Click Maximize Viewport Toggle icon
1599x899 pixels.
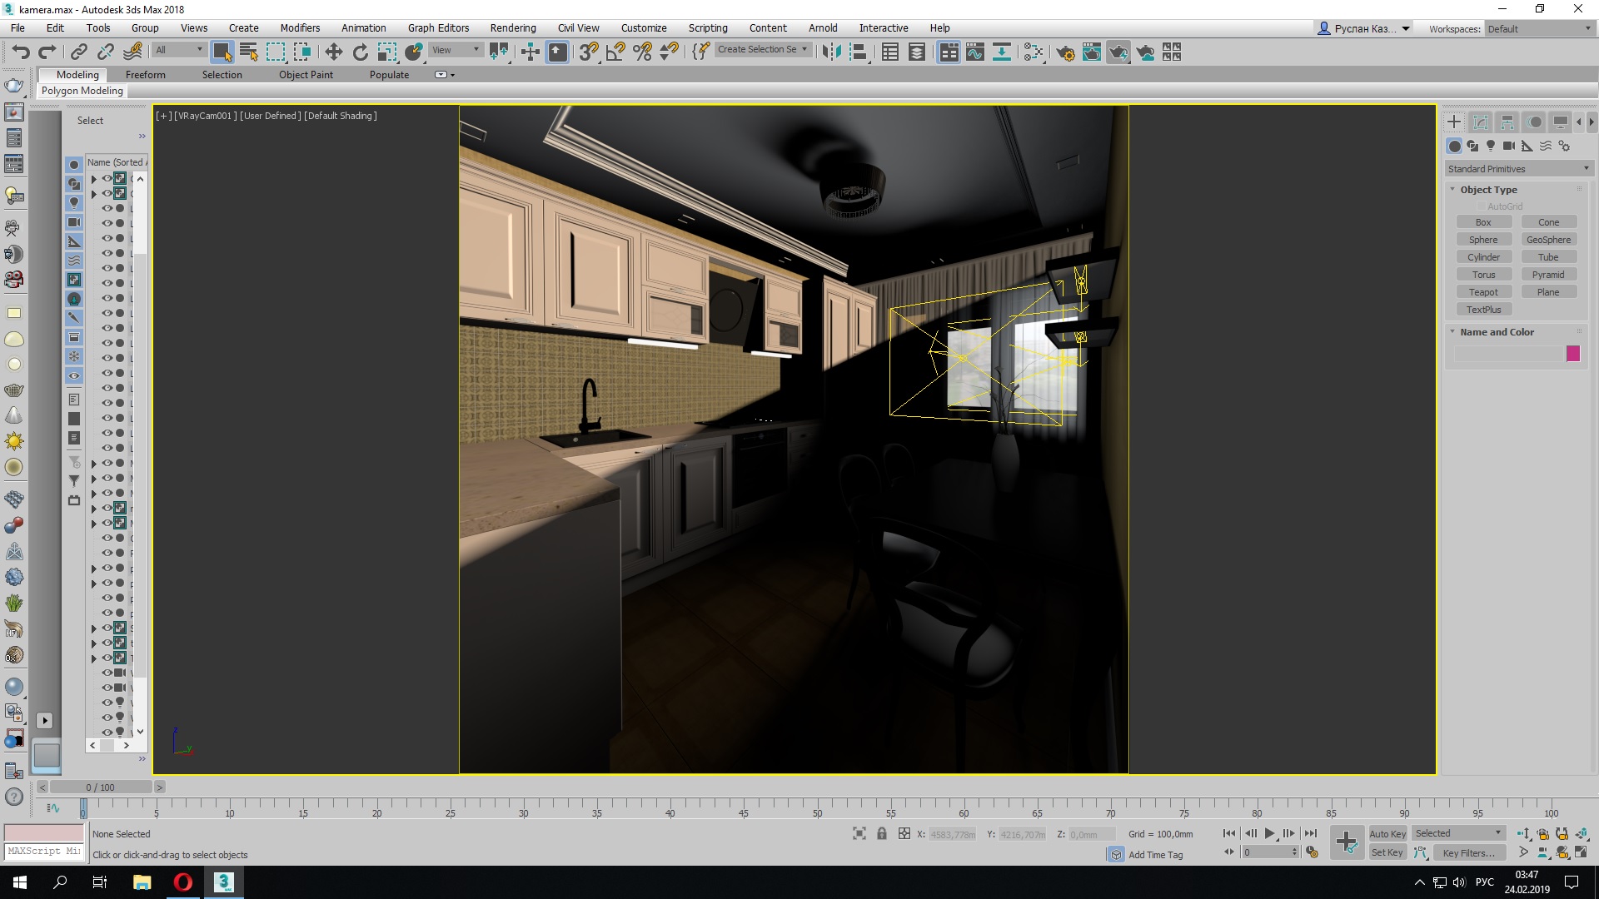pos(1581,852)
